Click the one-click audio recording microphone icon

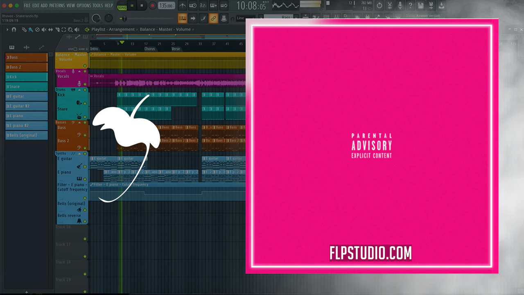pyautogui.click(x=400, y=6)
